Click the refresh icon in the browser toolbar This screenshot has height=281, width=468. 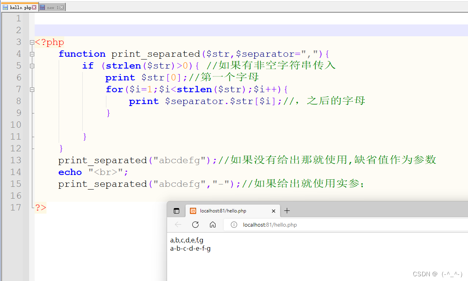pyautogui.click(x=195, y=225)
